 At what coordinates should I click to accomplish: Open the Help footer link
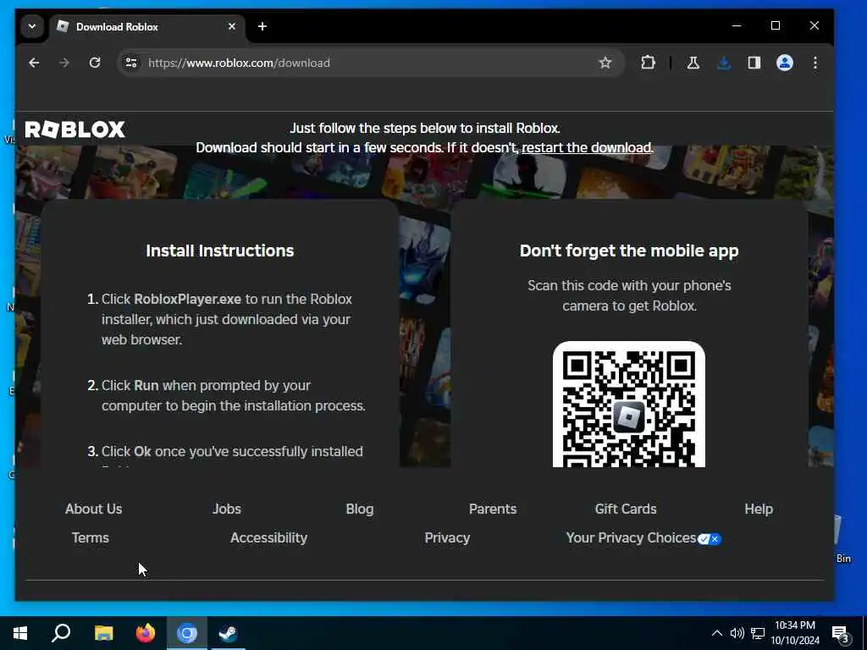[x=759, y=509]
